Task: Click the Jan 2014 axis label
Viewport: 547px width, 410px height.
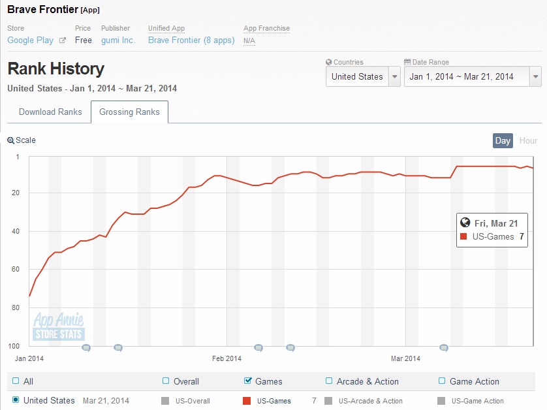Action: click(29, 358)
